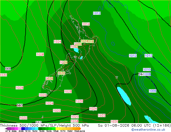Click the blue 1010 pressure label

(147, 70)
